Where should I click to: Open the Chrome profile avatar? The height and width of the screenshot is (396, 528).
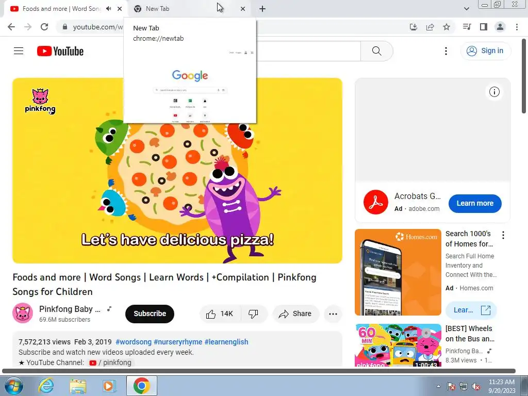[x=500, y=27]
